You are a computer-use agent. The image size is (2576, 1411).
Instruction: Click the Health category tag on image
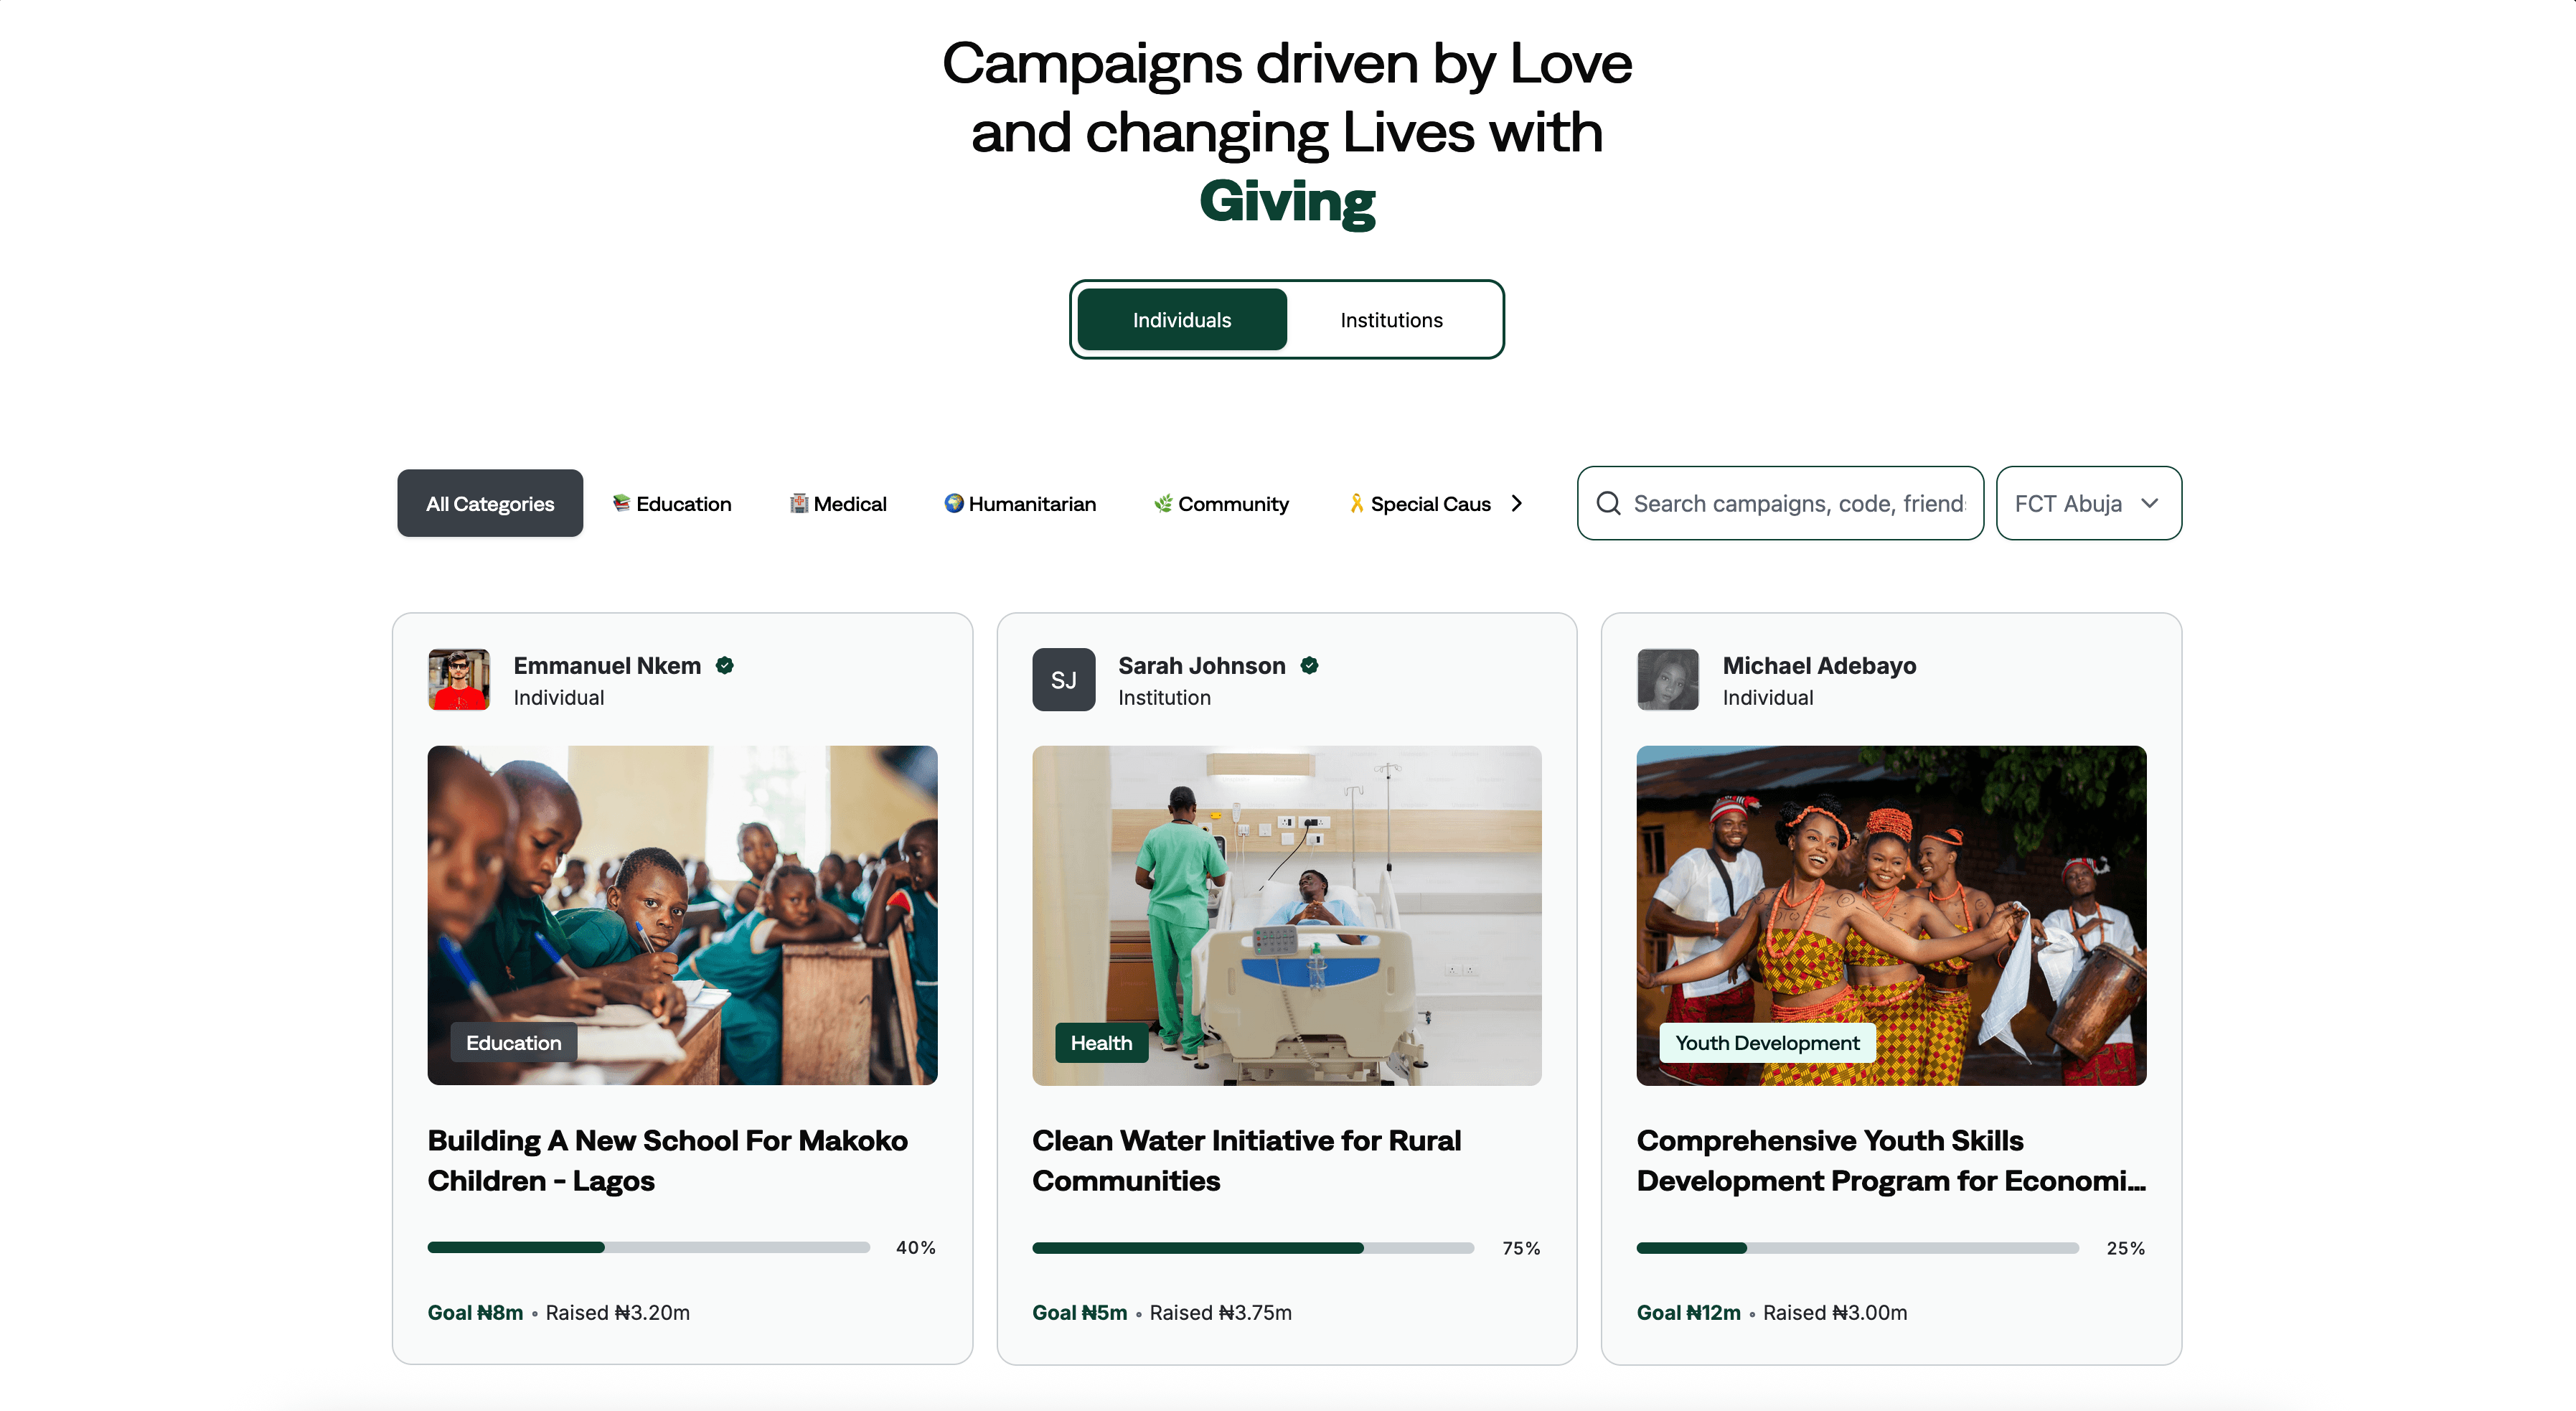(x=1101, y=1042)
